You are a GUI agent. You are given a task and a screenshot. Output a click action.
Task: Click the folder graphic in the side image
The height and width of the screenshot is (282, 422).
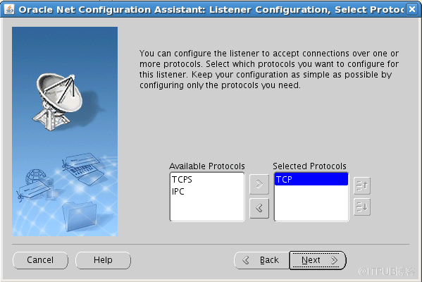point(80,216)
